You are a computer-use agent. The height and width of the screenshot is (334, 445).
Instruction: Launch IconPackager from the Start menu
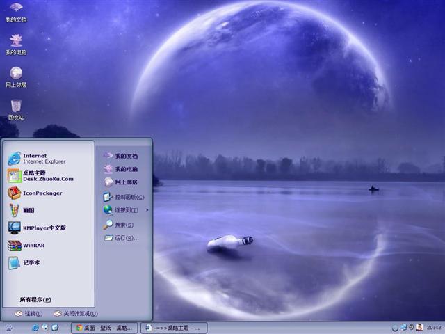40,193
